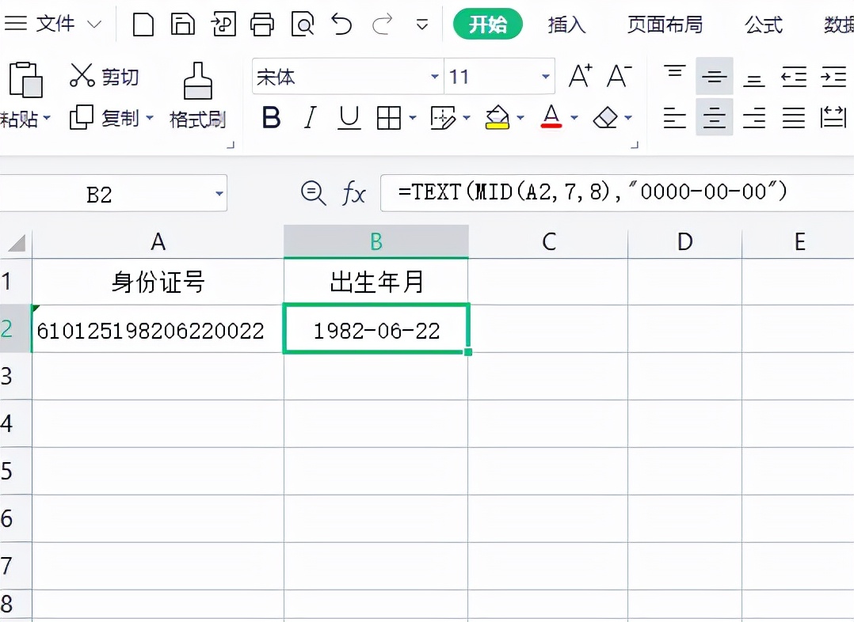Switch to the 插入 tab
Image resolution: width=854 pixels, height=622 pixels.
tap(566, 25)
